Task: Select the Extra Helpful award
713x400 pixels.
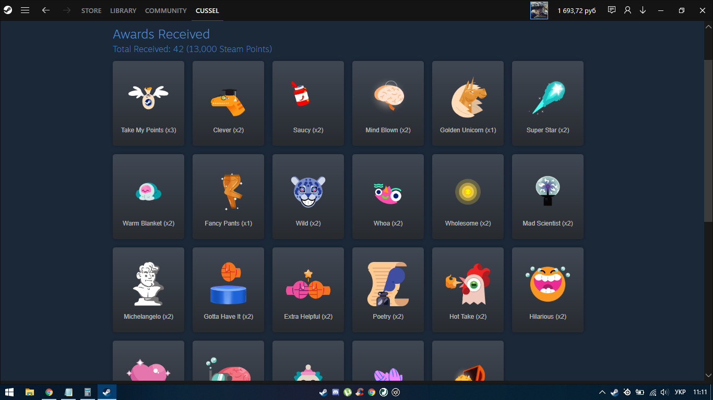Action: click(308, 290)
